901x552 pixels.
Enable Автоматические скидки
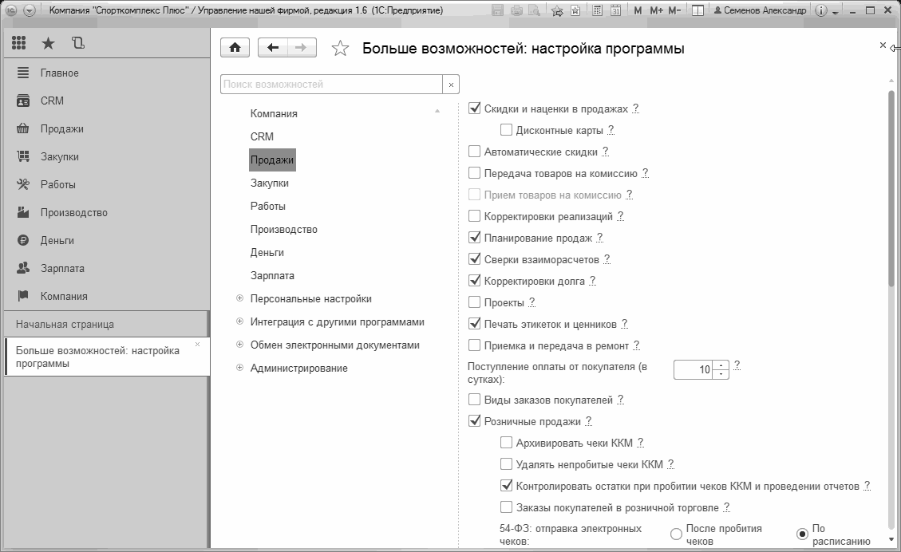[x=474, y=152]
